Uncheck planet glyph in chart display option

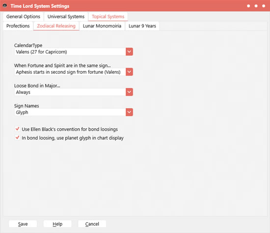point(17,138)
